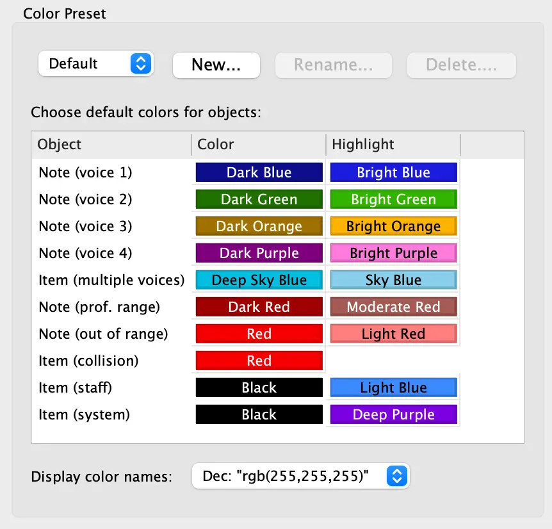Click the Bright Green highlight swatch

[x=393, y=199]
